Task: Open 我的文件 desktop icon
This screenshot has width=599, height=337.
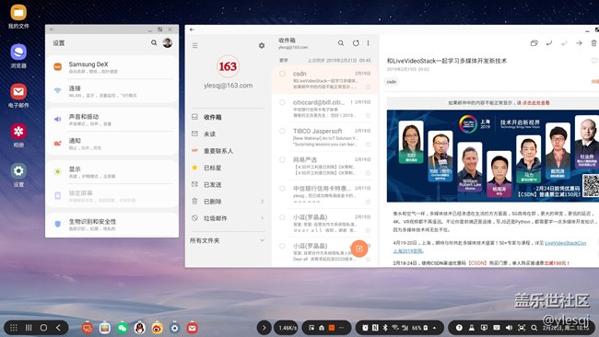Action: point(18,17)
